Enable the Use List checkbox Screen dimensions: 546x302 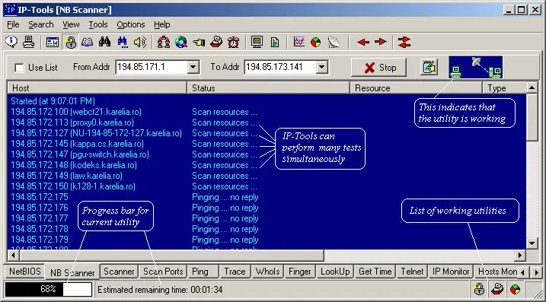(x=20, y=68)
